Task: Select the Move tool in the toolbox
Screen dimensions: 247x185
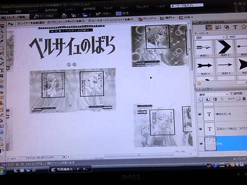Action: 2,26
